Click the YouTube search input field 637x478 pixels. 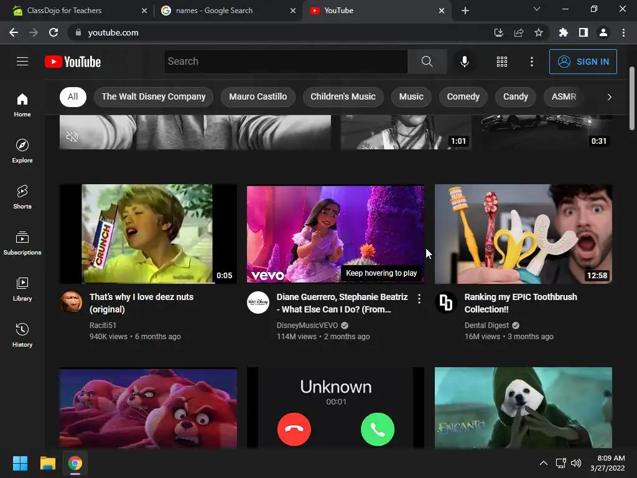click(x=286, y=62)
